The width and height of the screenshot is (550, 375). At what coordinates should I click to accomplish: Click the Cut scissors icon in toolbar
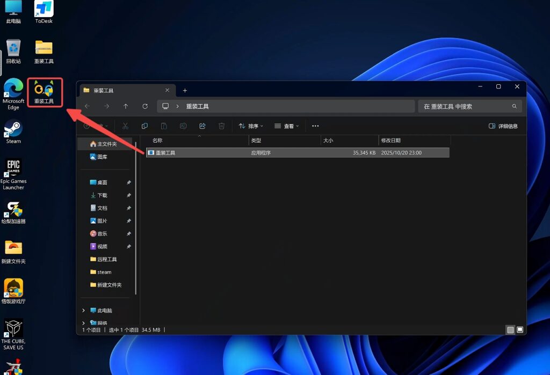125,126
